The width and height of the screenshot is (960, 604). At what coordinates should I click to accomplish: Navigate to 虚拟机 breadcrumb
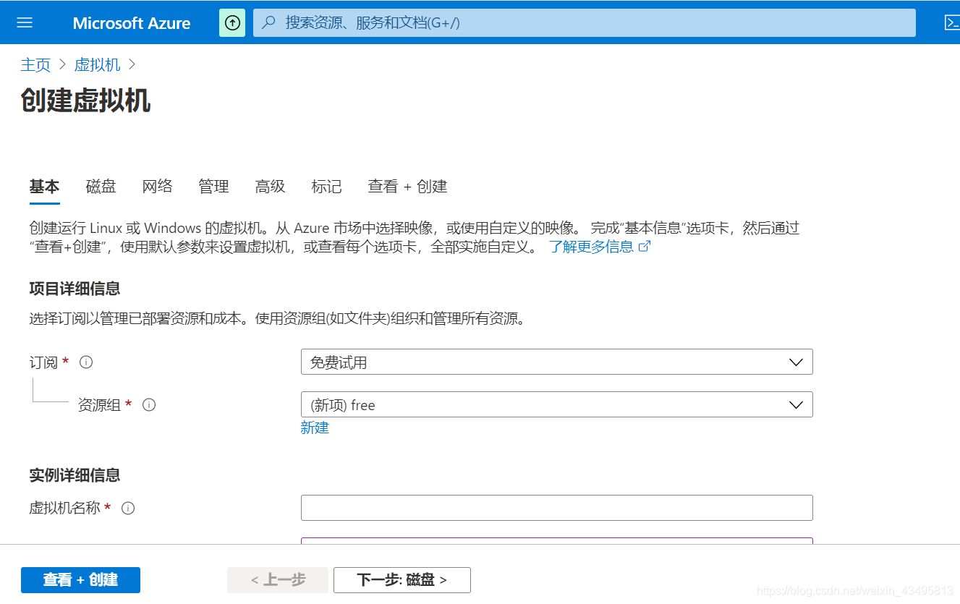point(97,64)
